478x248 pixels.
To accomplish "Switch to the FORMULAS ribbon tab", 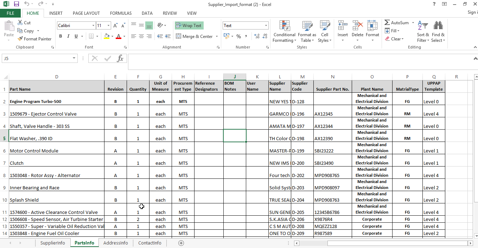I will (121, 13).
